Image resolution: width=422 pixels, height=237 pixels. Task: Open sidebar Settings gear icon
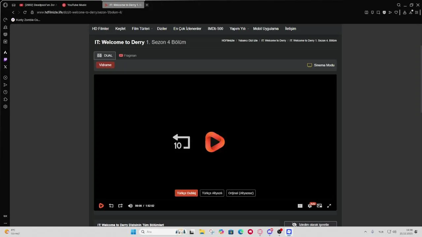point(5,107)
